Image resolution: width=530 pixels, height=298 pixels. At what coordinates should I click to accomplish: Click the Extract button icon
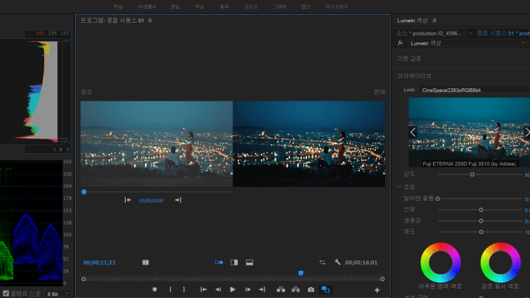pos(295,290)
